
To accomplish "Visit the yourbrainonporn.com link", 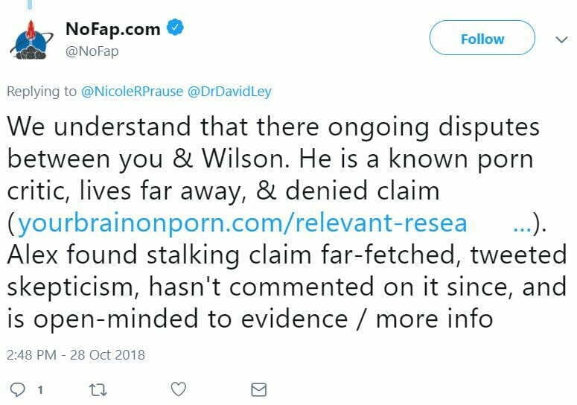I will tap(242, 223).
